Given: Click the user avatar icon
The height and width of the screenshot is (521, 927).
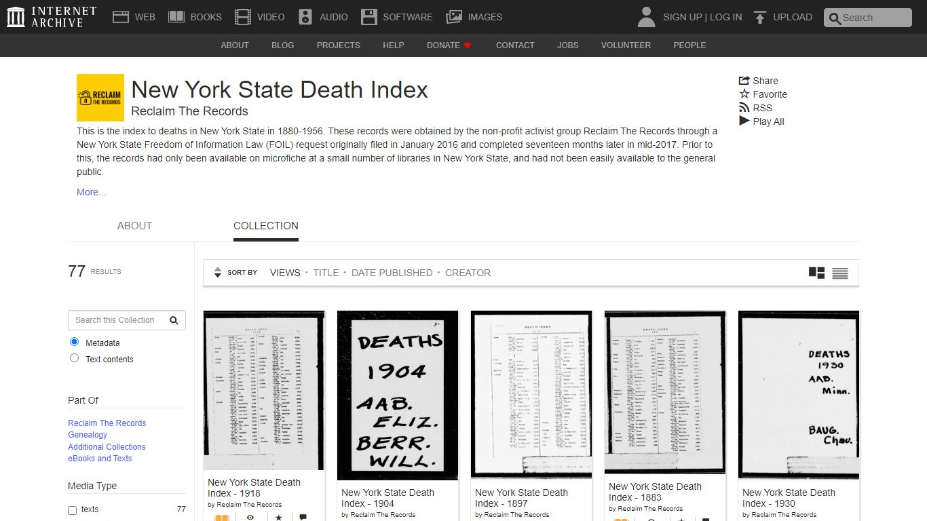Looking at the screenshot, I should [x=647, y=17].
